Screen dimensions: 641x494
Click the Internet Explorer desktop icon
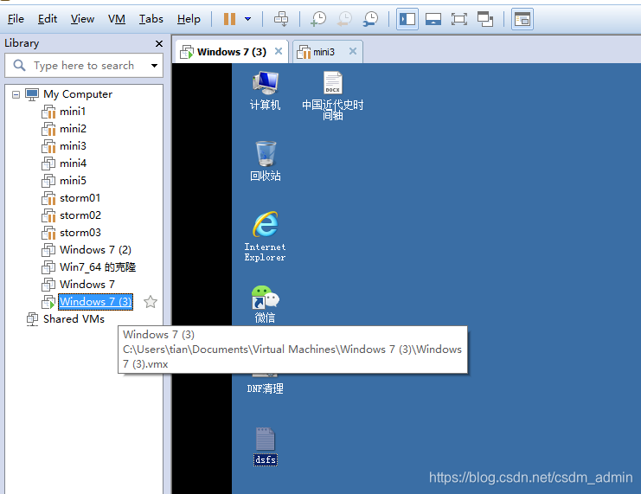tap(265, 236)
